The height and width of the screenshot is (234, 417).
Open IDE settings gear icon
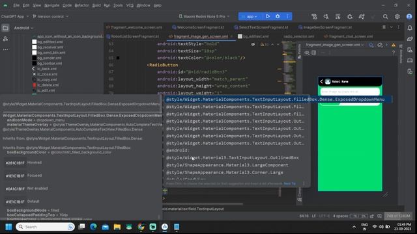click(397, 17)
